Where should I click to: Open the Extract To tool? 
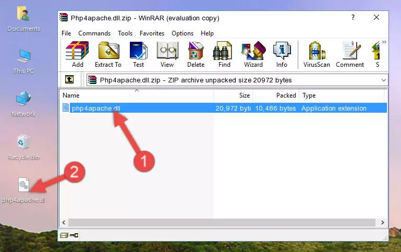pyautogui.click(x=108, y=54)
